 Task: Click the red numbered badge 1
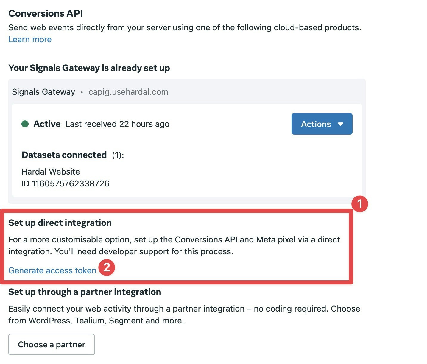[360, 204]
